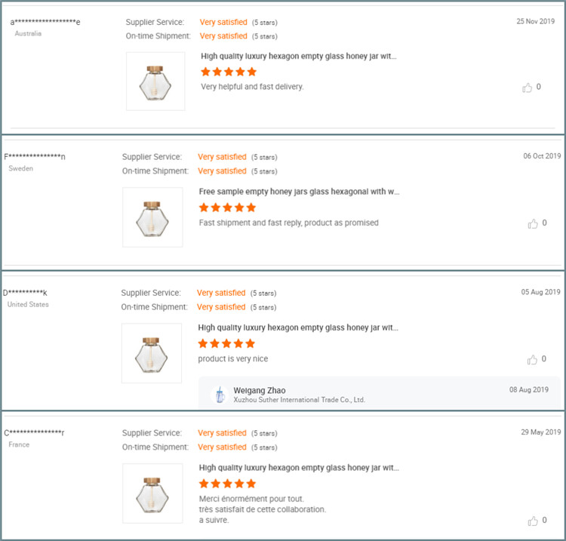Open 'Free sample empty honey jars' product link

(x=299, y=192)
